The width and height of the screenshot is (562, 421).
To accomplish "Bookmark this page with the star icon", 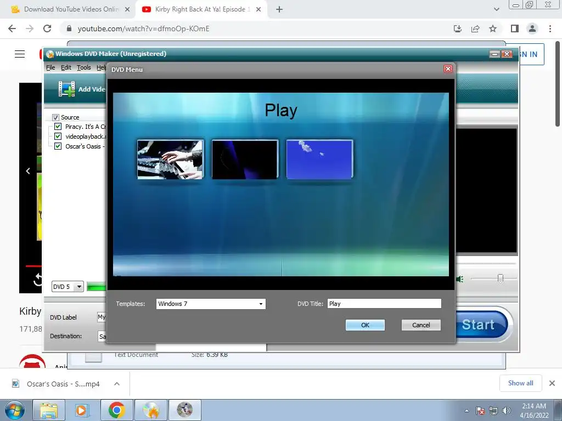I will coord(493,29).
